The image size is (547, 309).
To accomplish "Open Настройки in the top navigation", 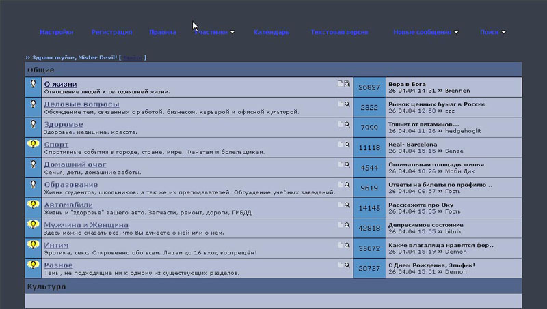I will 56,32.
